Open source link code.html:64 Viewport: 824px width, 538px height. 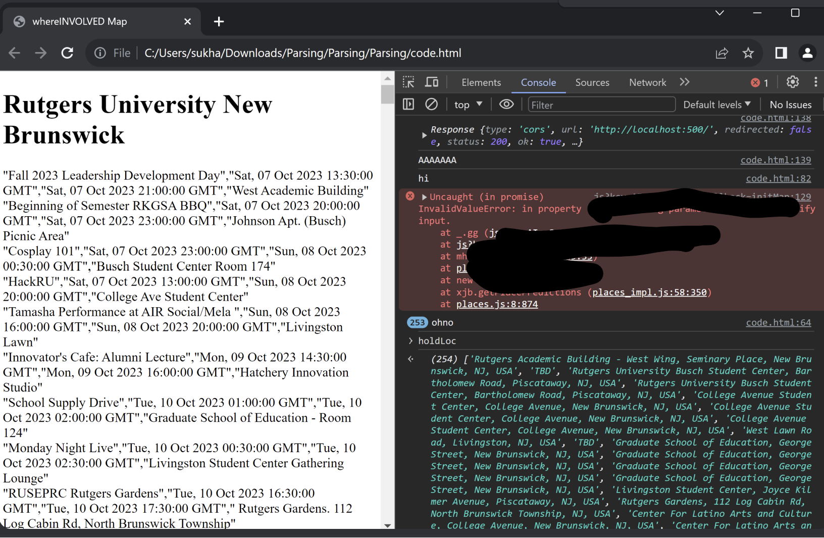(779, 322)
